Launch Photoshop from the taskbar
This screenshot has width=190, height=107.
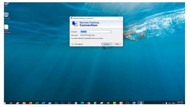[x=63, y=103]
